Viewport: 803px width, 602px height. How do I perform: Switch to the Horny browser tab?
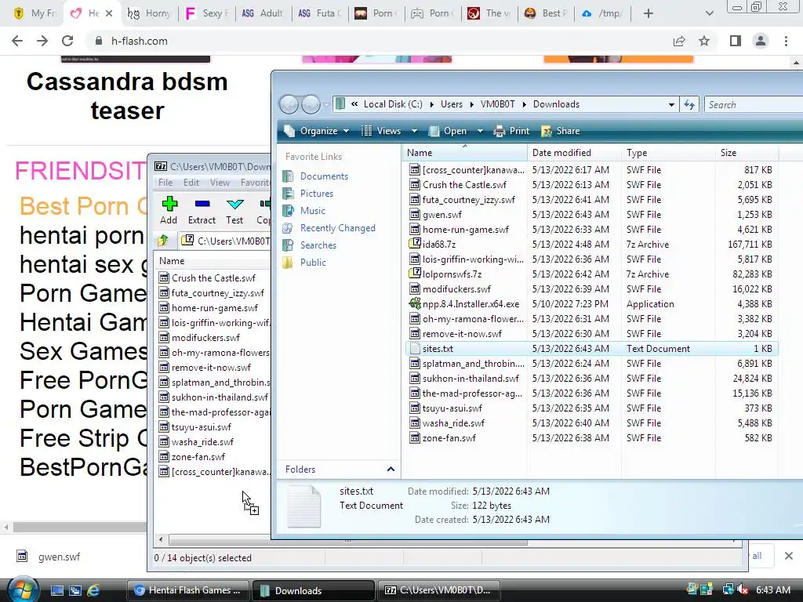[x=150, y=13]
